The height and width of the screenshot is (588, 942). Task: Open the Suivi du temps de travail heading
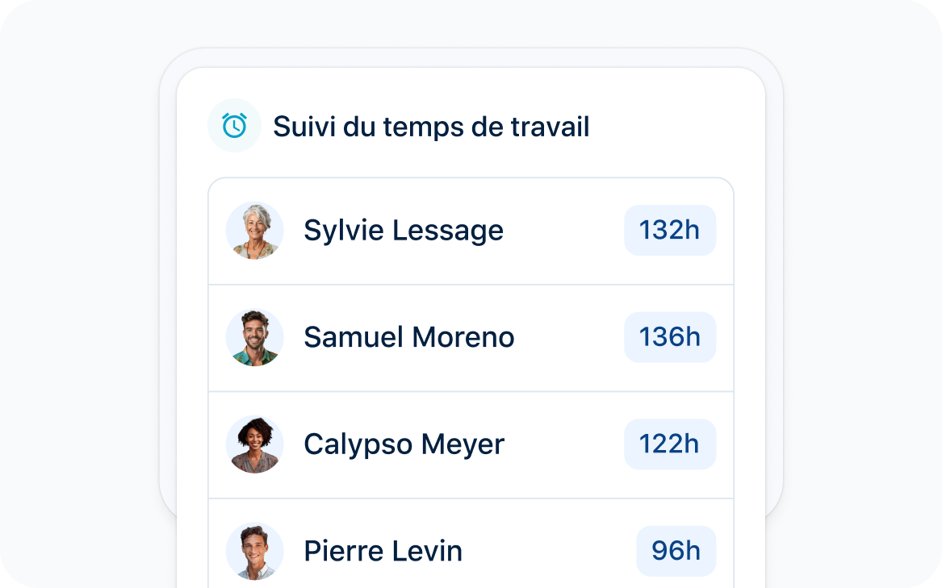(431, 127)
